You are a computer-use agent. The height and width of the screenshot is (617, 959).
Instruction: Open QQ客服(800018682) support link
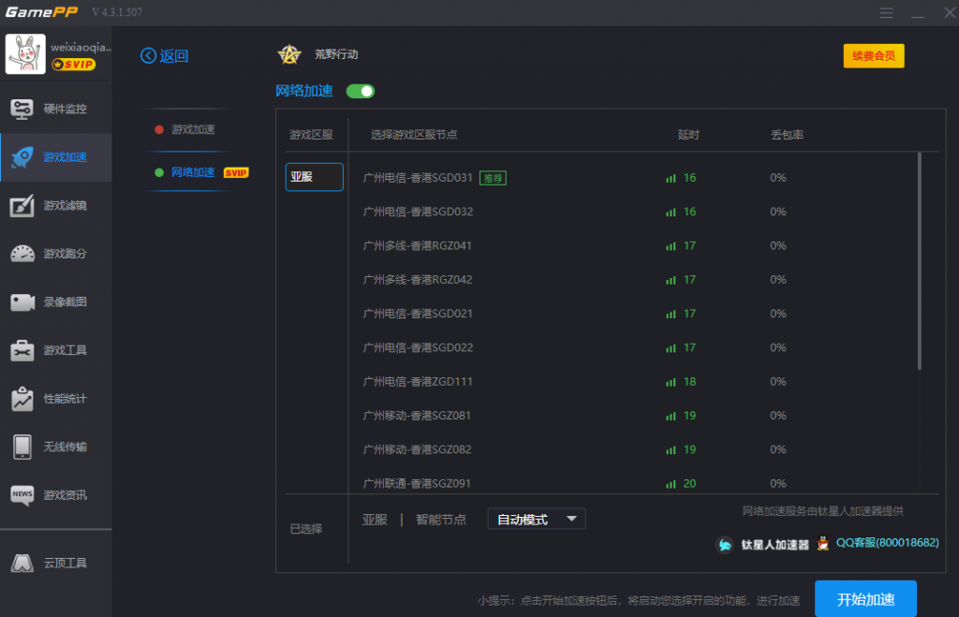point(887,543)
